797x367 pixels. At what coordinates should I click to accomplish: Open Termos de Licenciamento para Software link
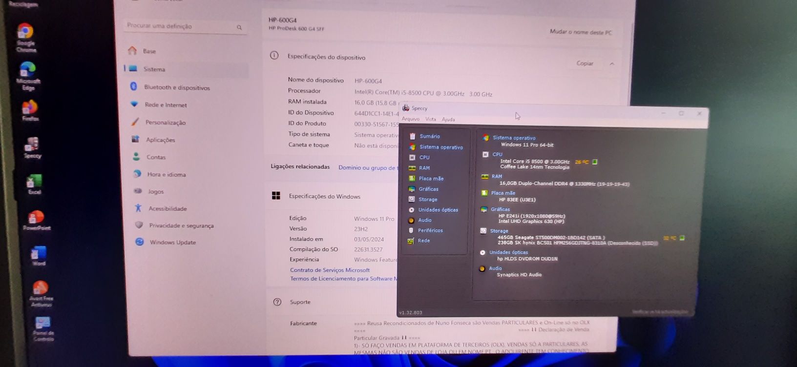[344, 279]
